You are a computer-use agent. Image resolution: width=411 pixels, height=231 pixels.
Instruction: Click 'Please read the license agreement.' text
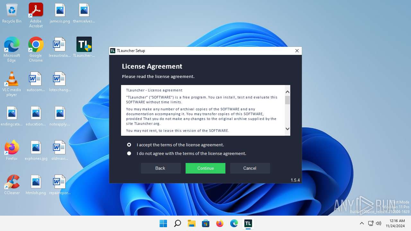point(158,76)
